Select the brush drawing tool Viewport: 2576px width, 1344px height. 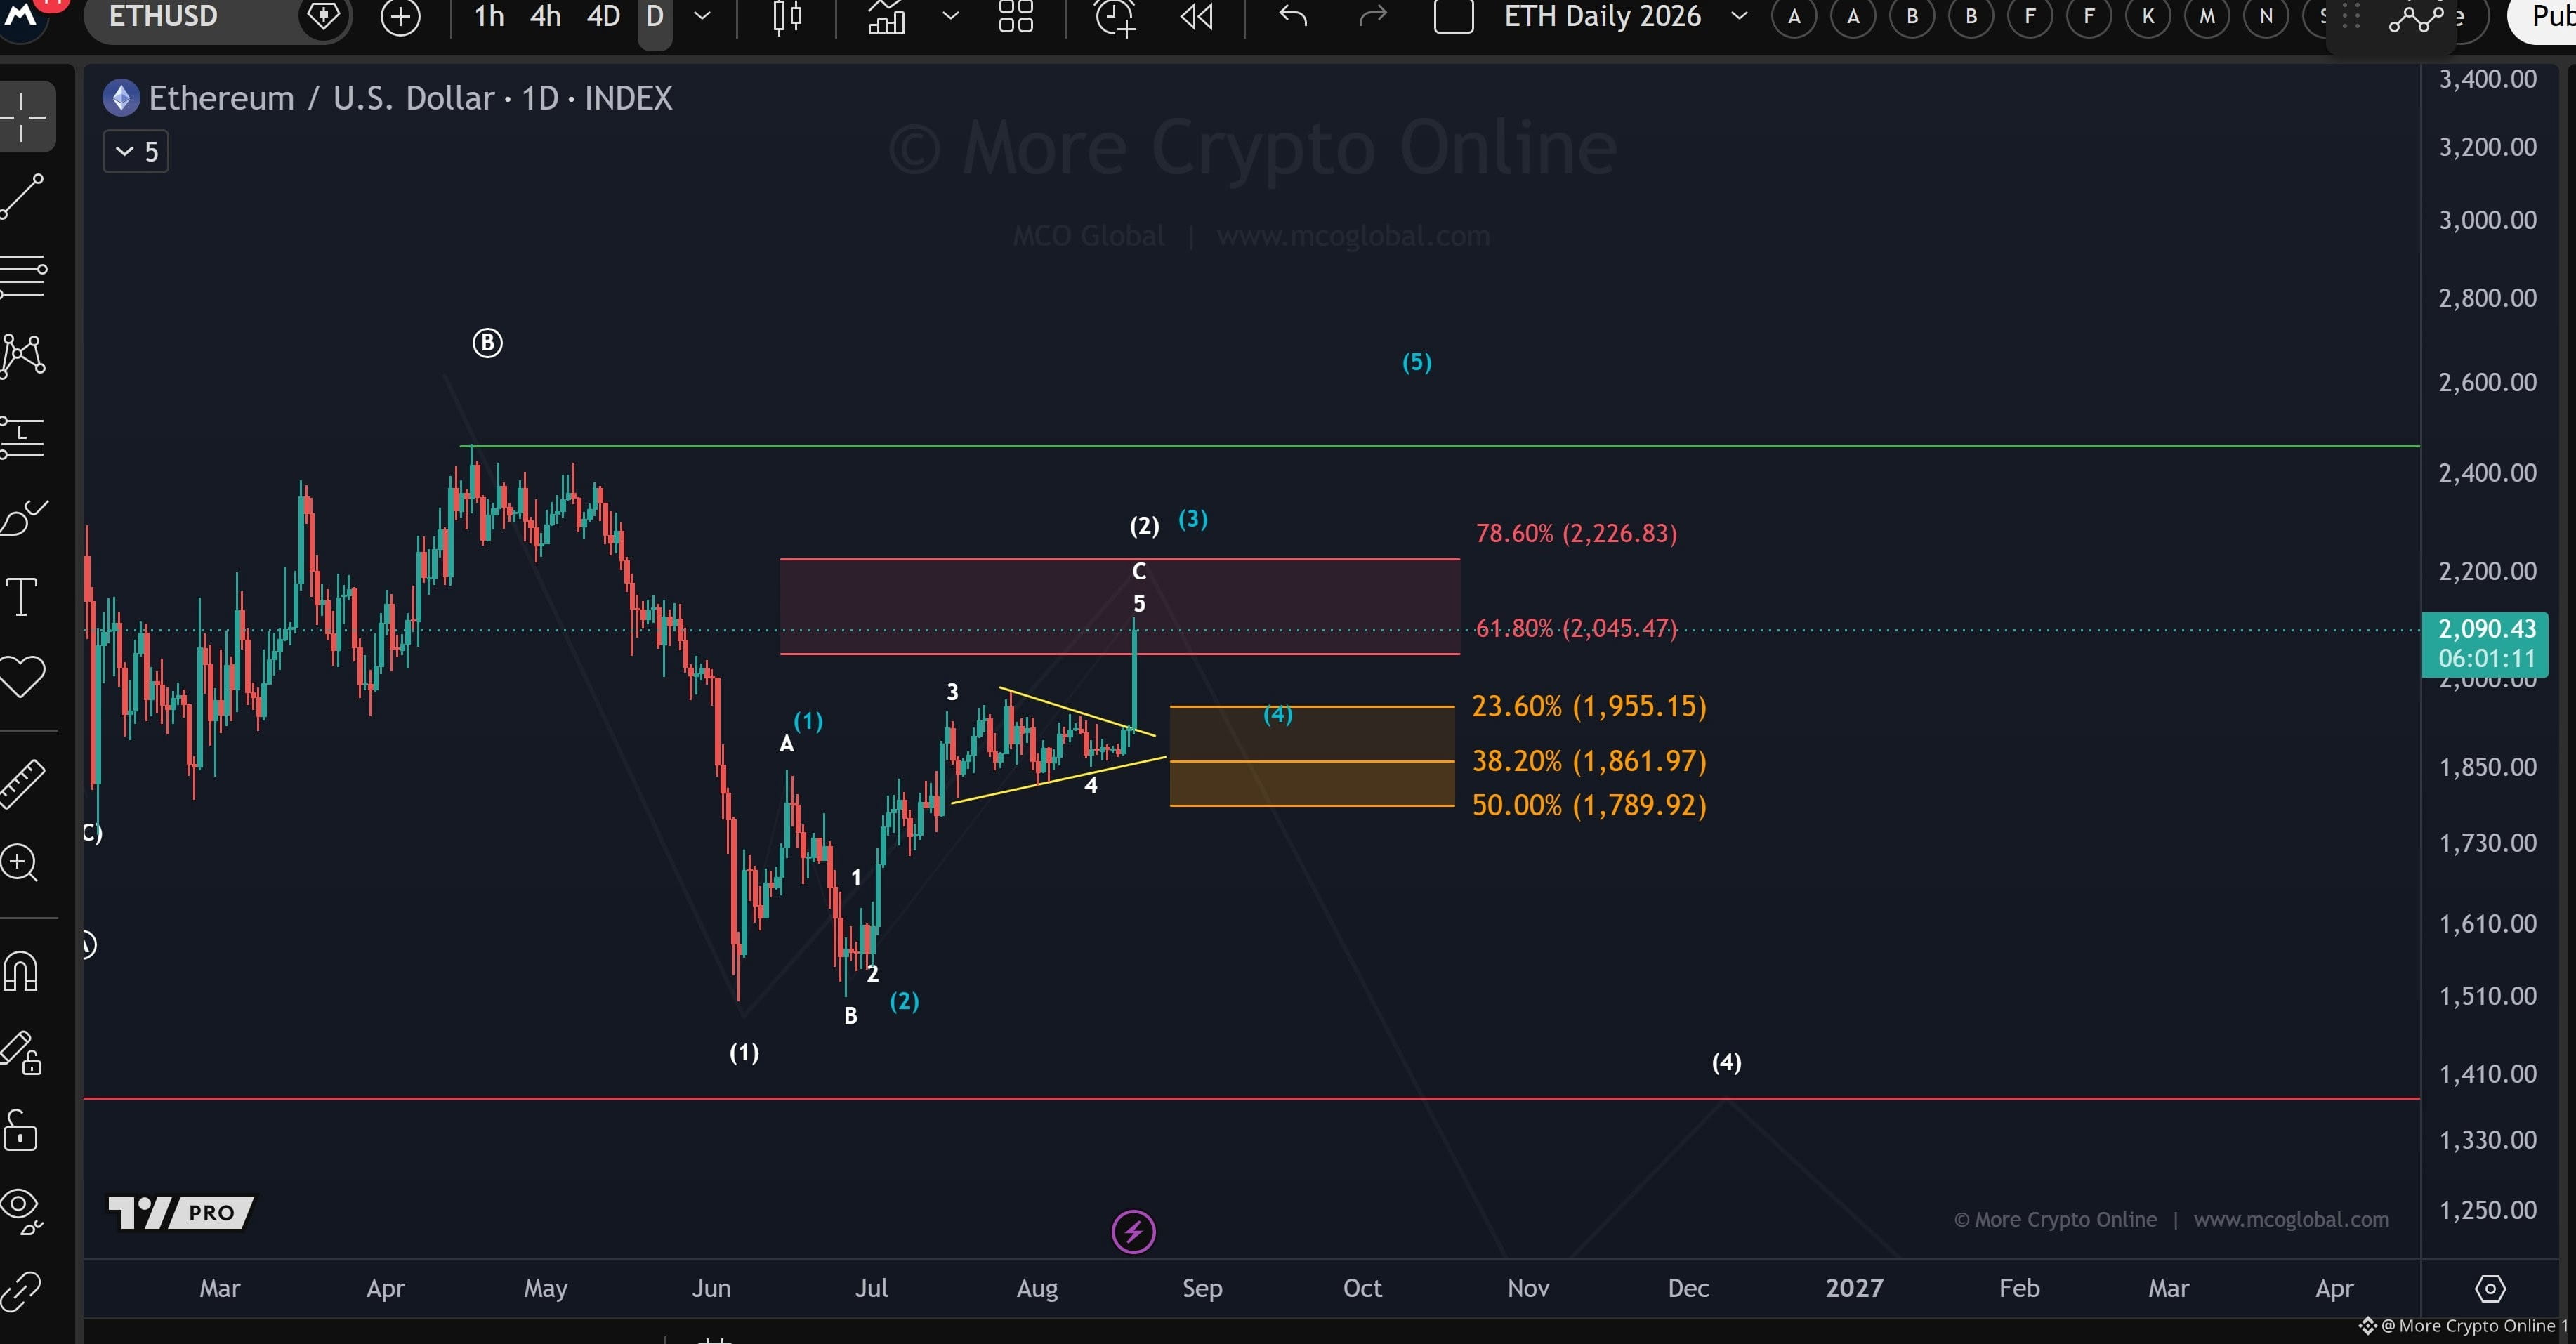click(x=24, y=517)
